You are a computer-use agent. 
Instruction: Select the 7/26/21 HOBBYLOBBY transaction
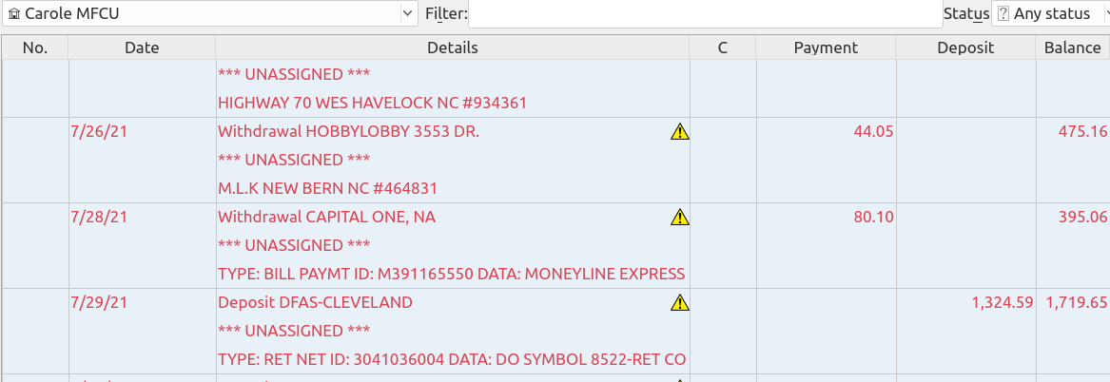pos(348,132)
